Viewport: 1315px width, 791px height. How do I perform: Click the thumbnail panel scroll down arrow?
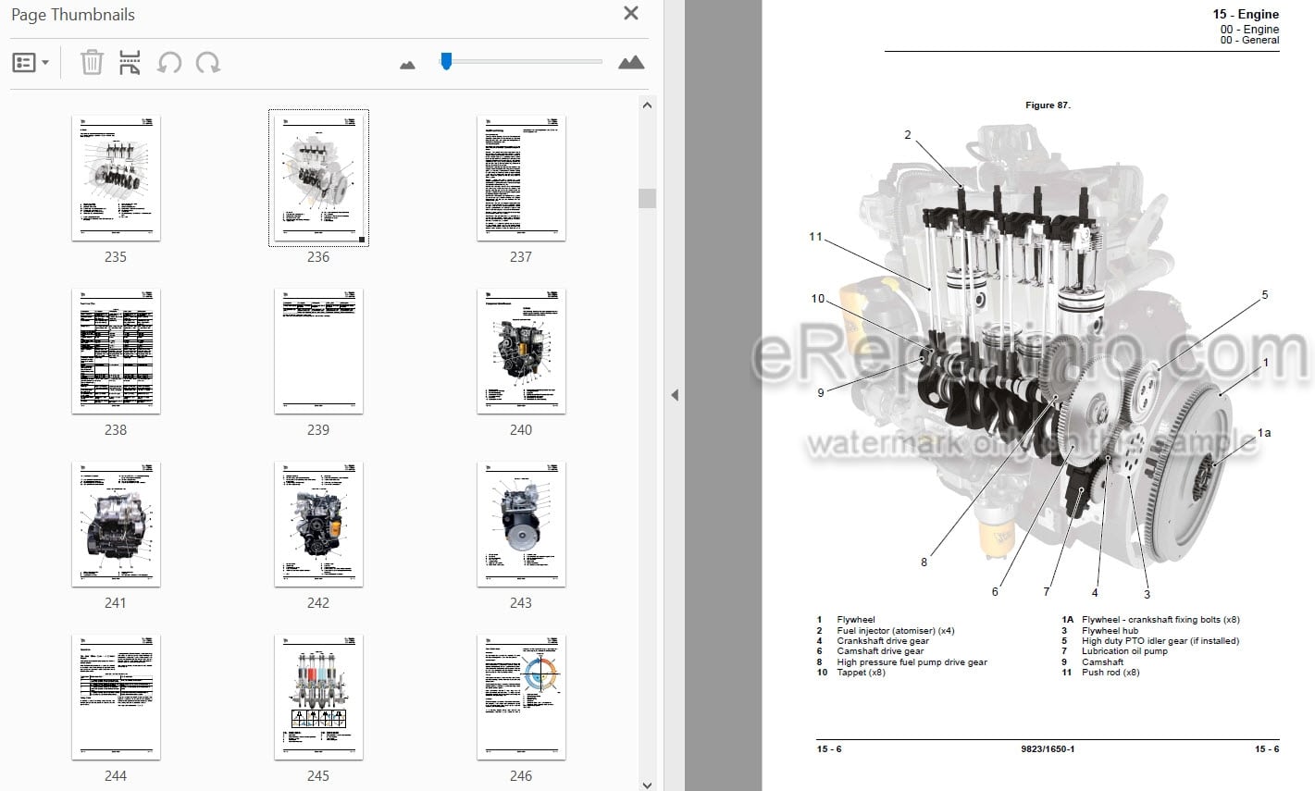[647, 785]
